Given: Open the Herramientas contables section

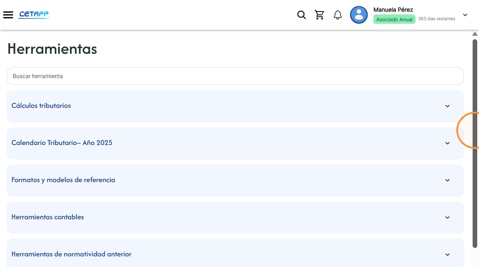Looking at the screenshot, I should [x=235, y=217].
